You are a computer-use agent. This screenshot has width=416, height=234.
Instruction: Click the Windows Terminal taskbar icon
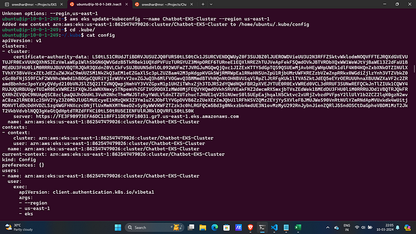(262, 227)
